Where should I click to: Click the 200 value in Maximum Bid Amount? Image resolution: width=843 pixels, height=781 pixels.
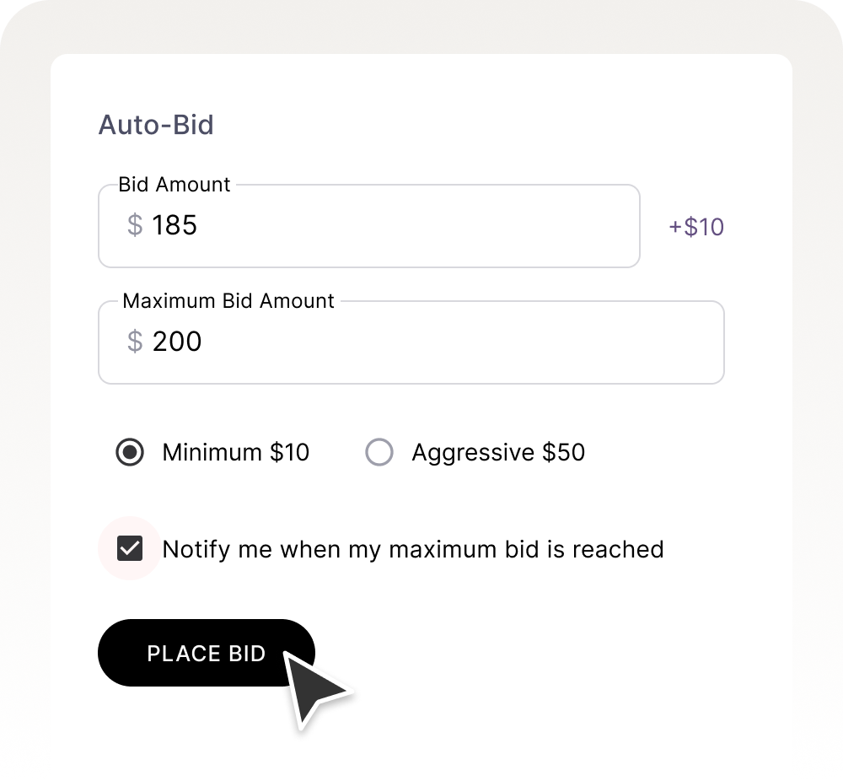pos(177,342)
